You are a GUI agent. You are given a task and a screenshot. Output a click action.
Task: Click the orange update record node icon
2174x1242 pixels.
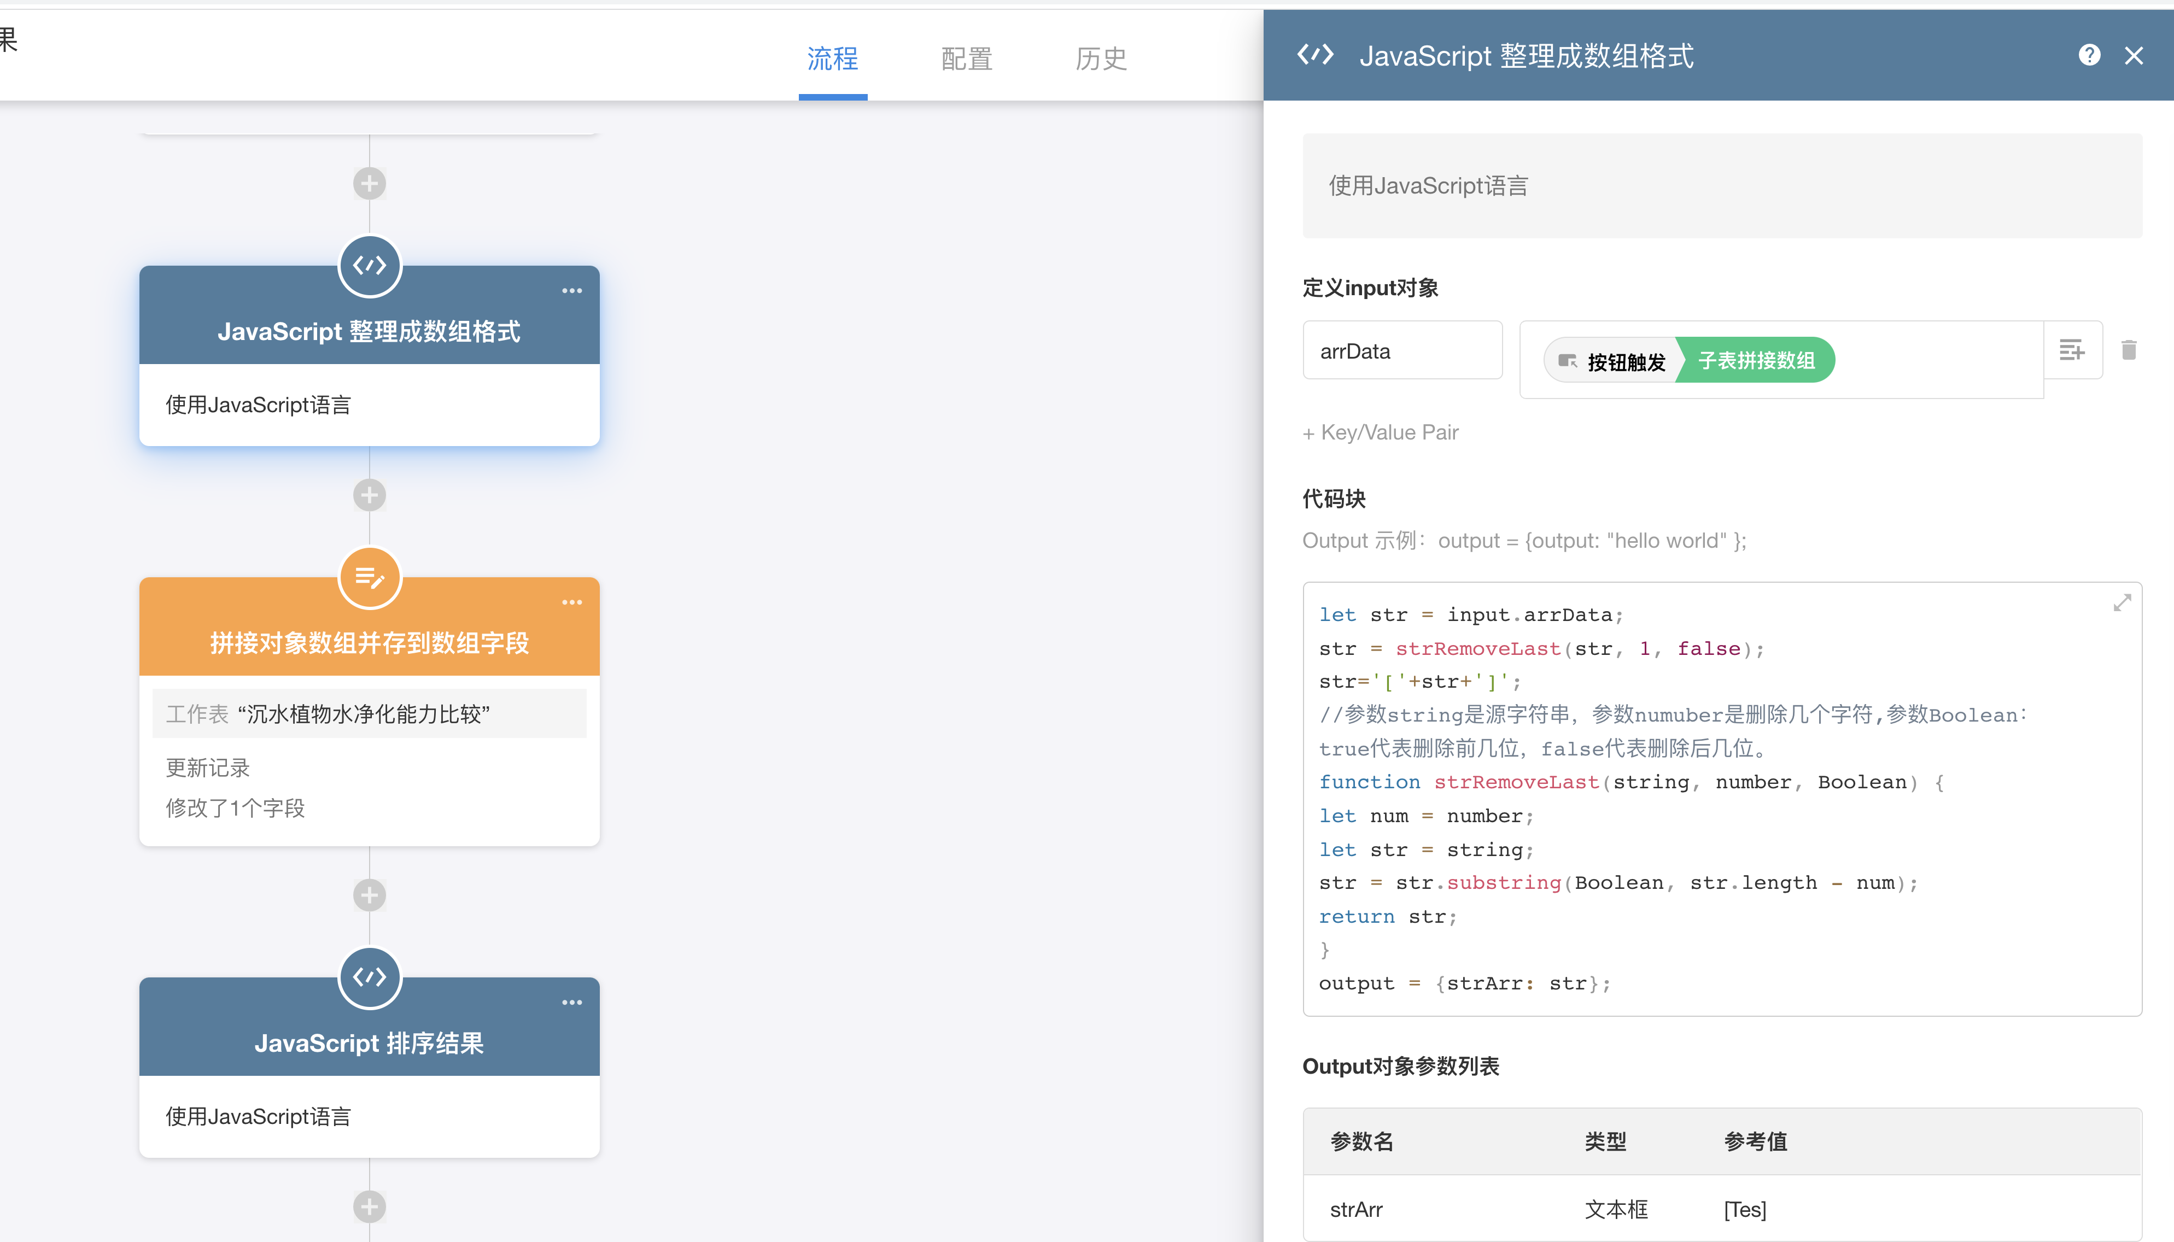[x=370, y=578]
